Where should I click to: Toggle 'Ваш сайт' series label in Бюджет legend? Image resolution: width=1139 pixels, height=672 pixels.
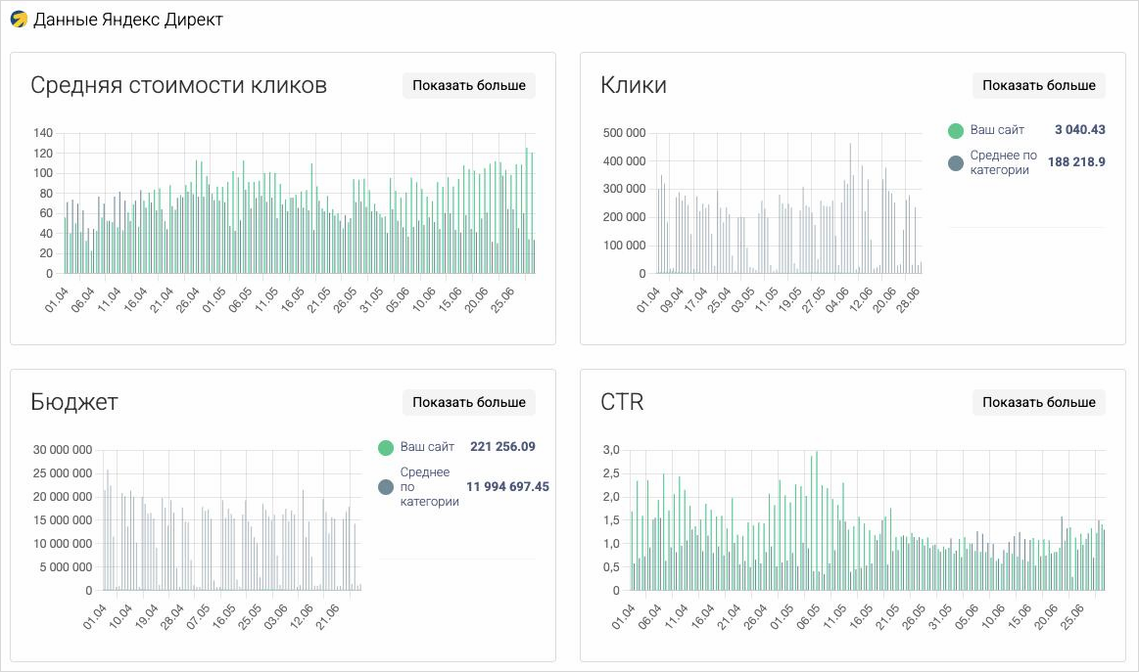pos(427,447)
